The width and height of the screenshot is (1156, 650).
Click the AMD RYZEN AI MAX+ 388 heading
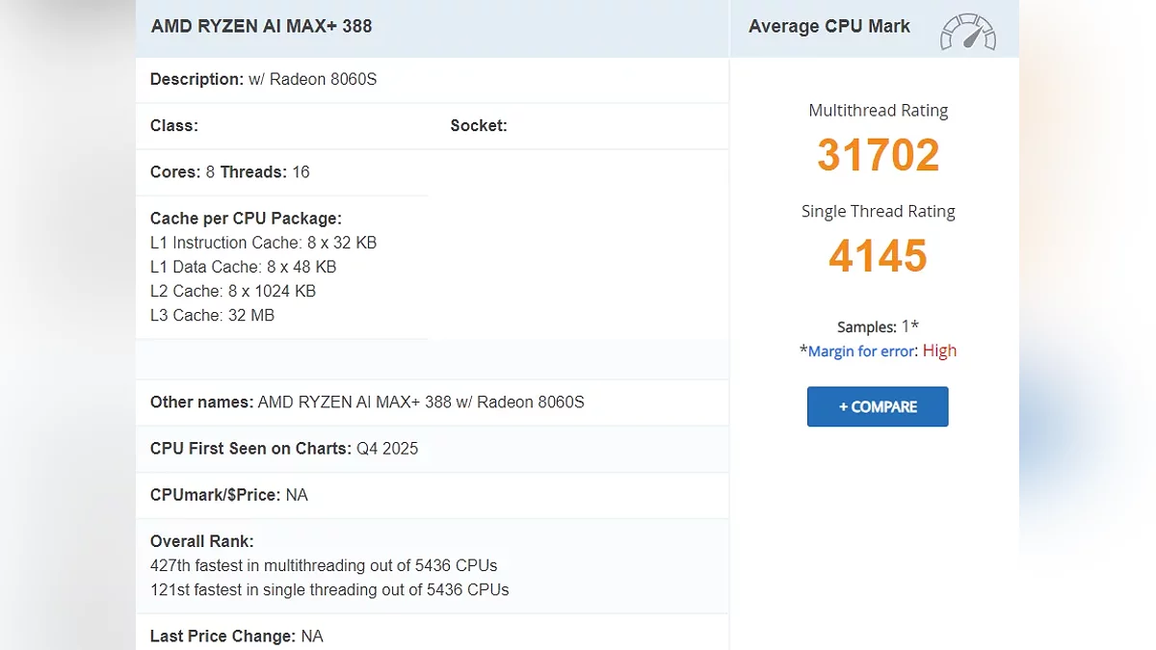(261, 26)
